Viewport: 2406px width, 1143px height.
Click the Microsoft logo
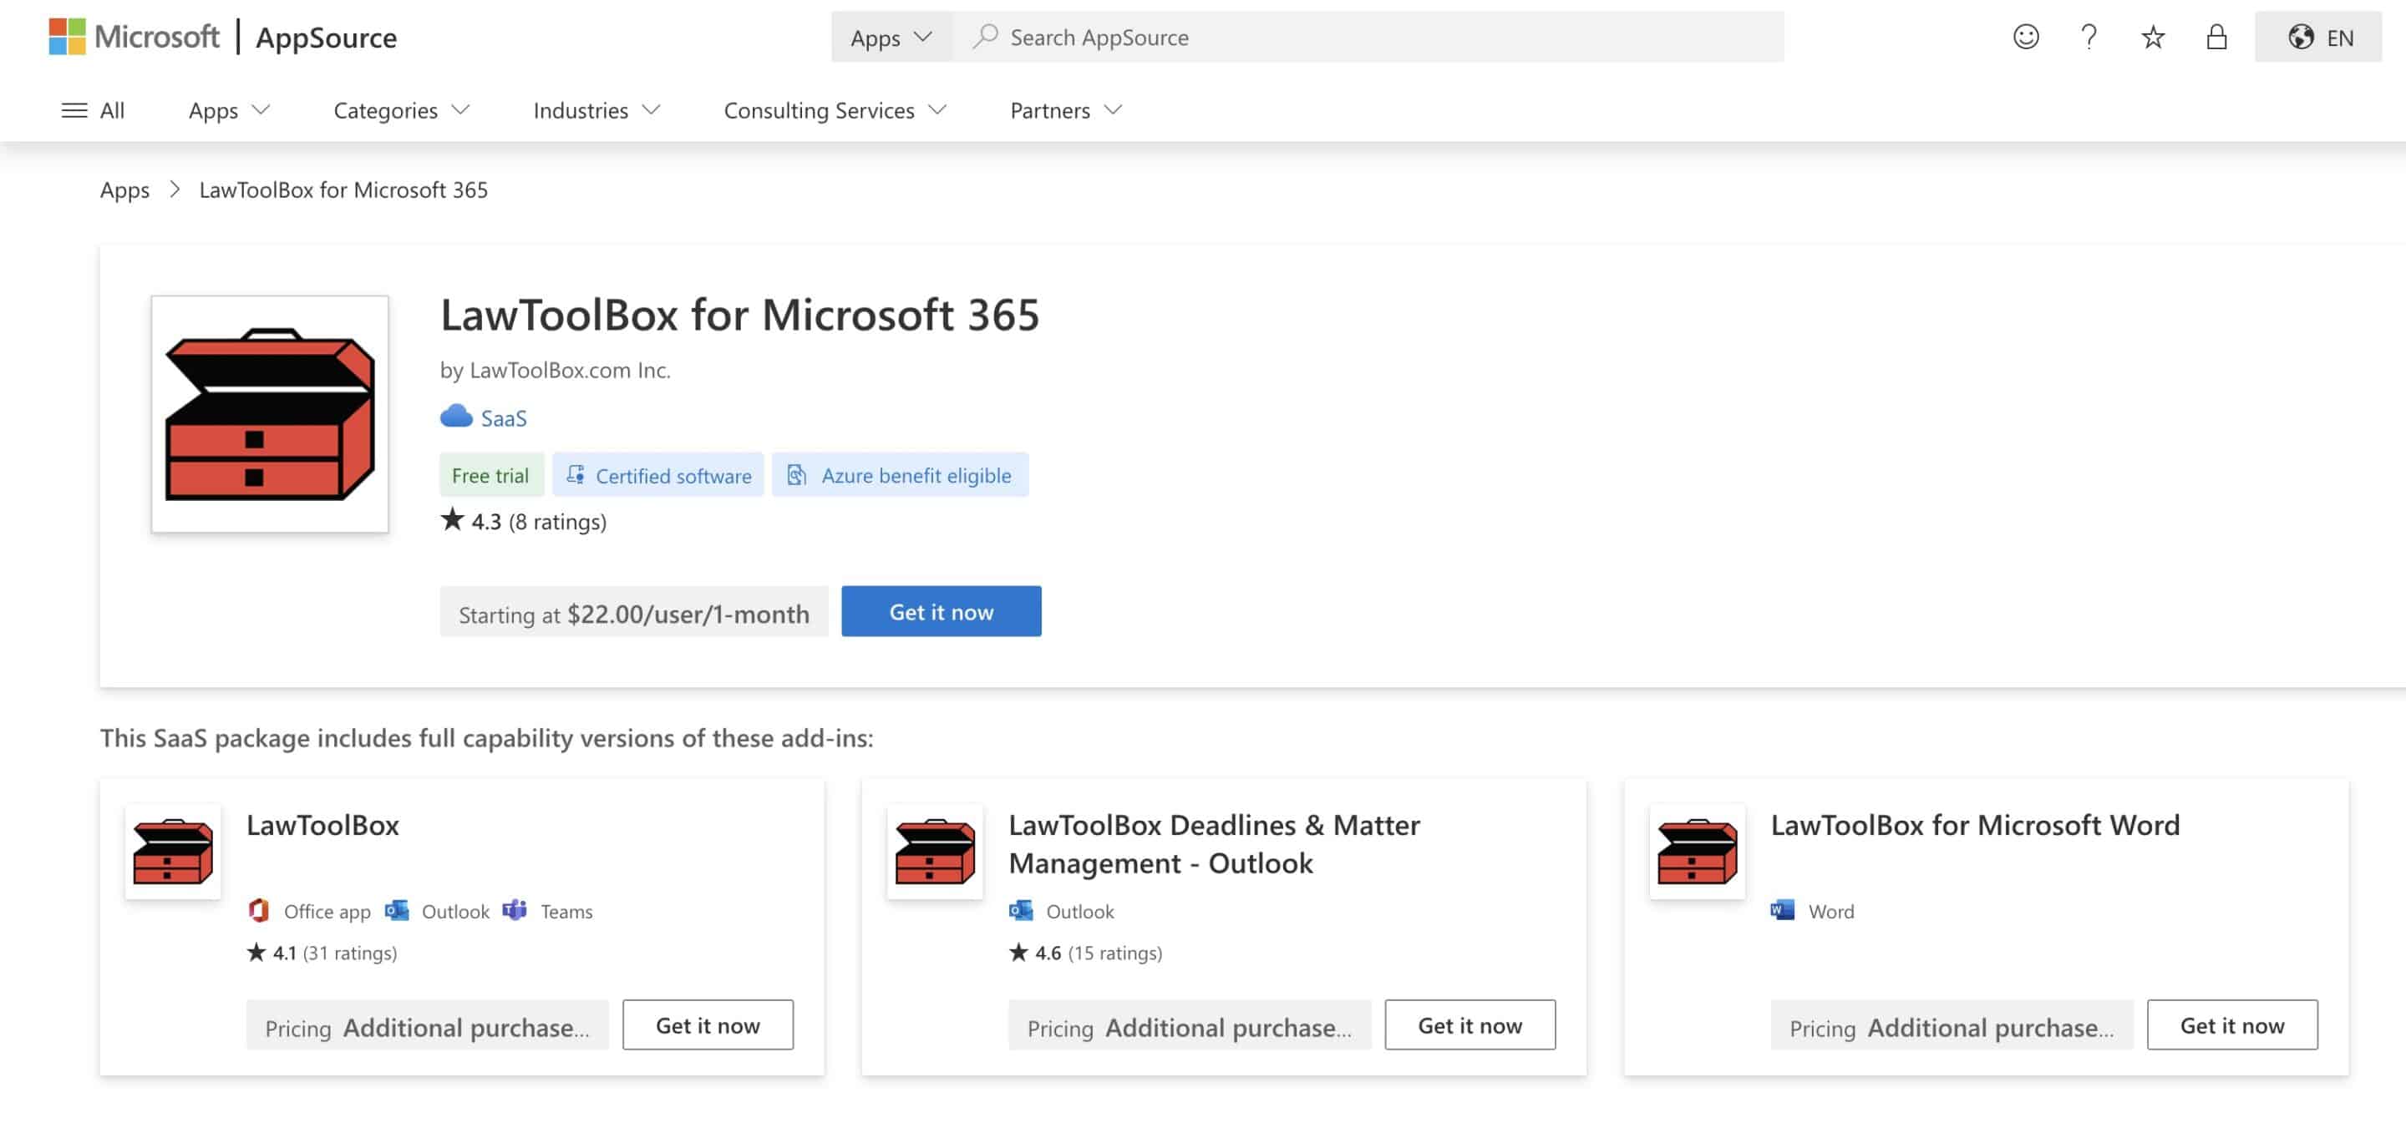134,38
